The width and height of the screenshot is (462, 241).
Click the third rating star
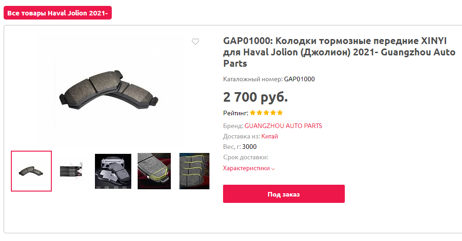(266, 113)
